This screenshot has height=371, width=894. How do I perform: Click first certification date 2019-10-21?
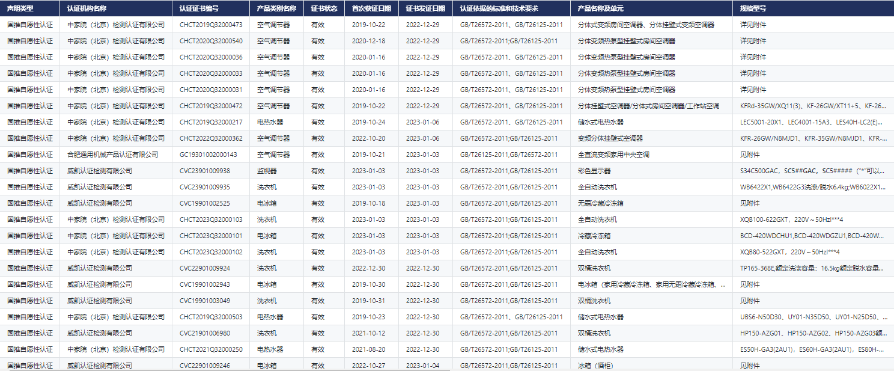[x=368, y=155]
